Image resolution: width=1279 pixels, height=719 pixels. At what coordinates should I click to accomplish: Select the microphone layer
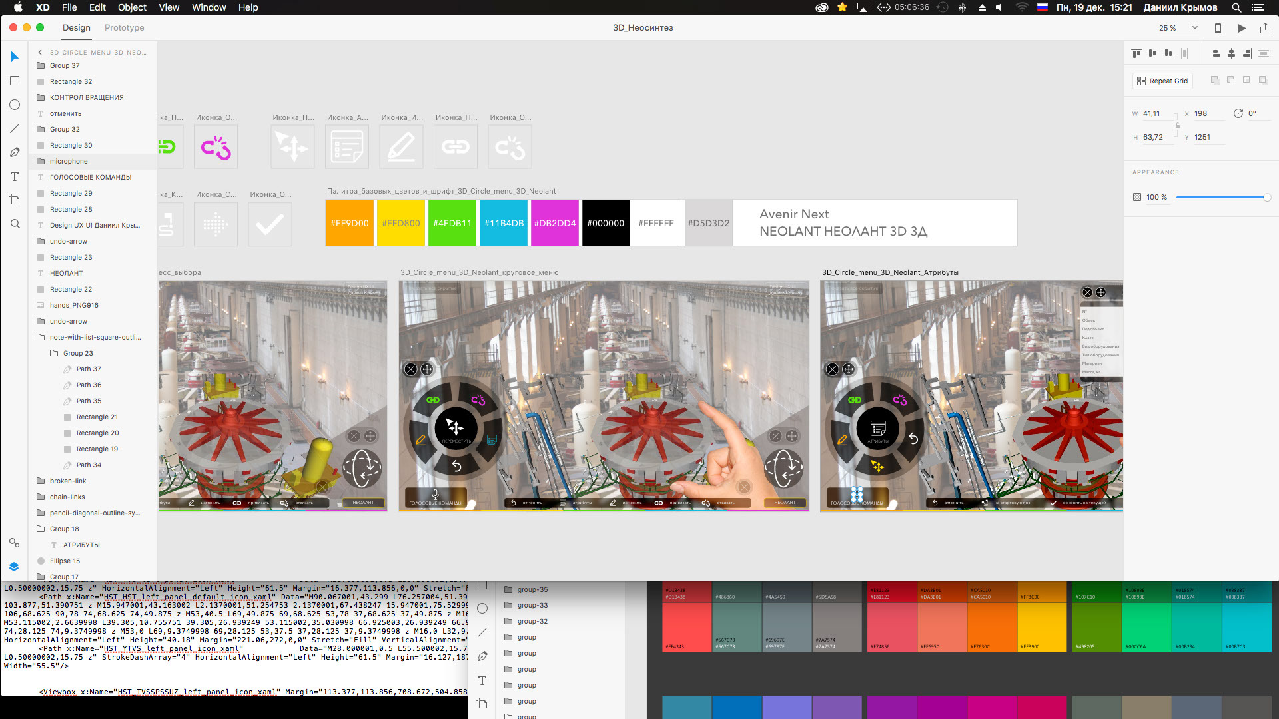(93, 161)
